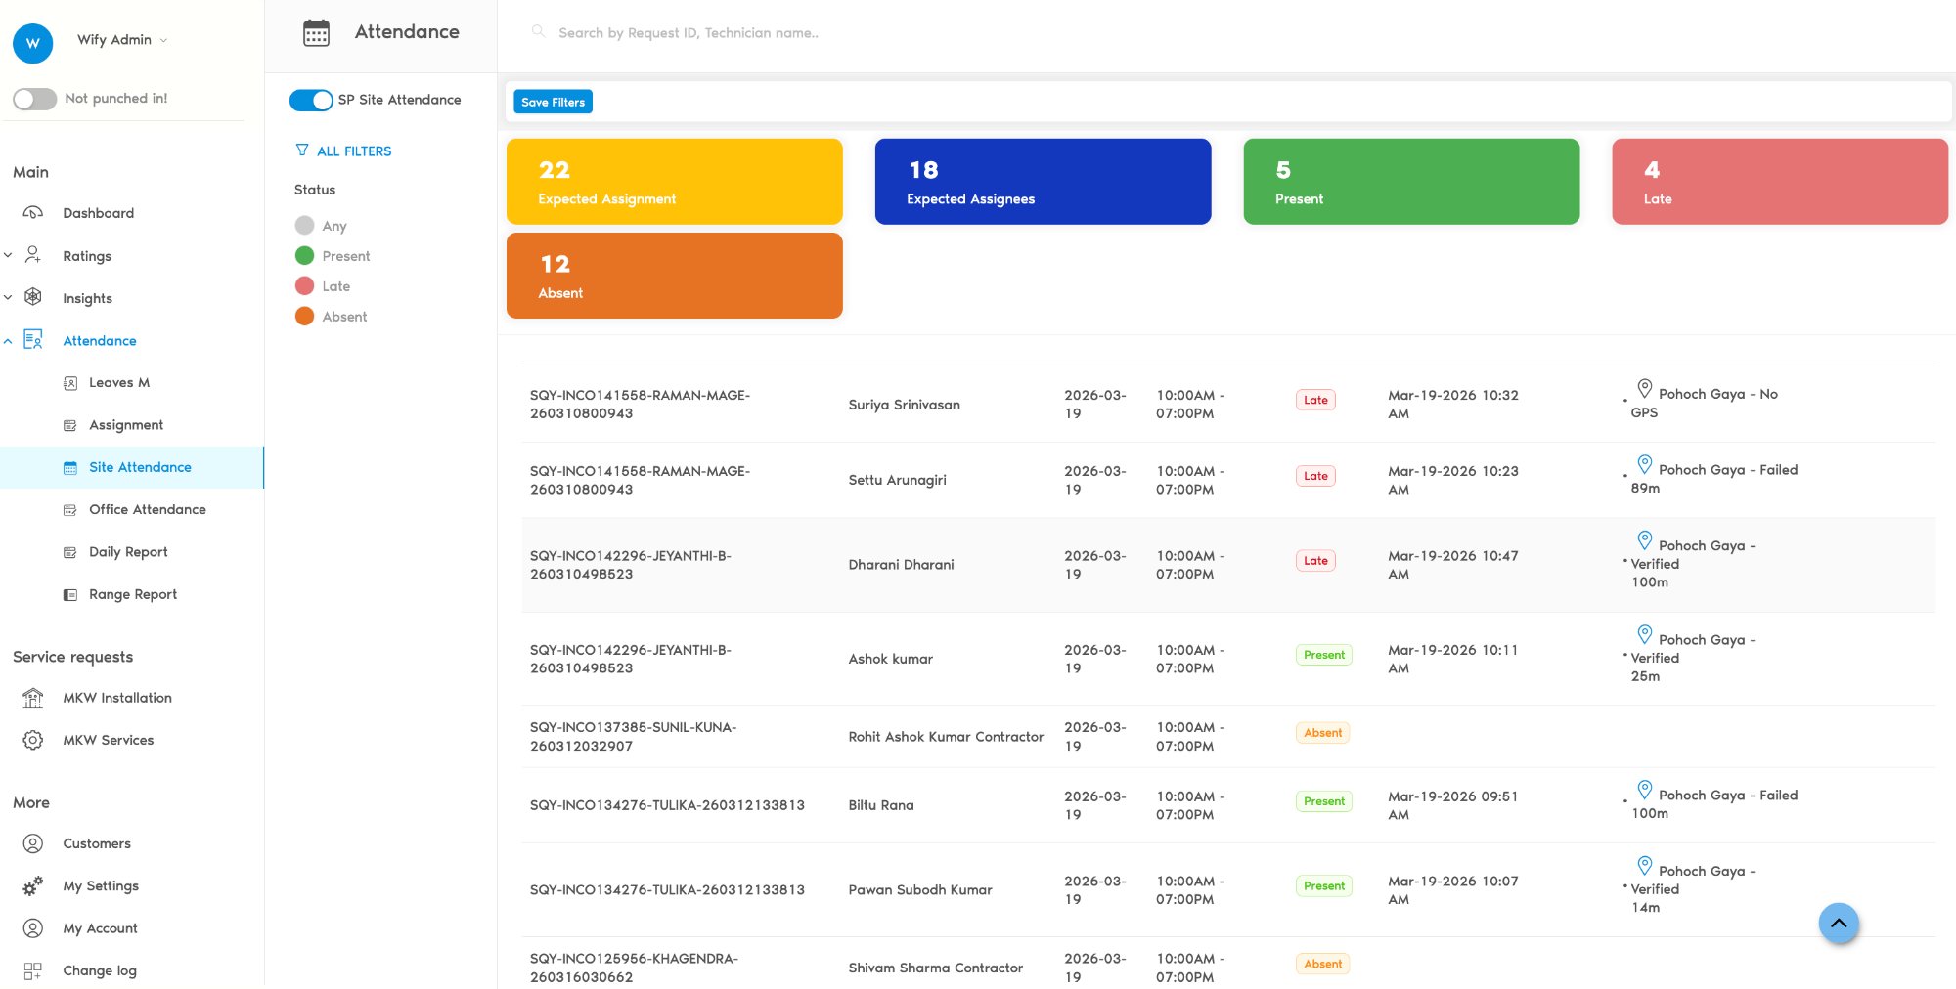This screenshot has height=989, width=1956.
Task: Select the Leaves M section icon
Action: pyautogui.click(x=70, y=382)
